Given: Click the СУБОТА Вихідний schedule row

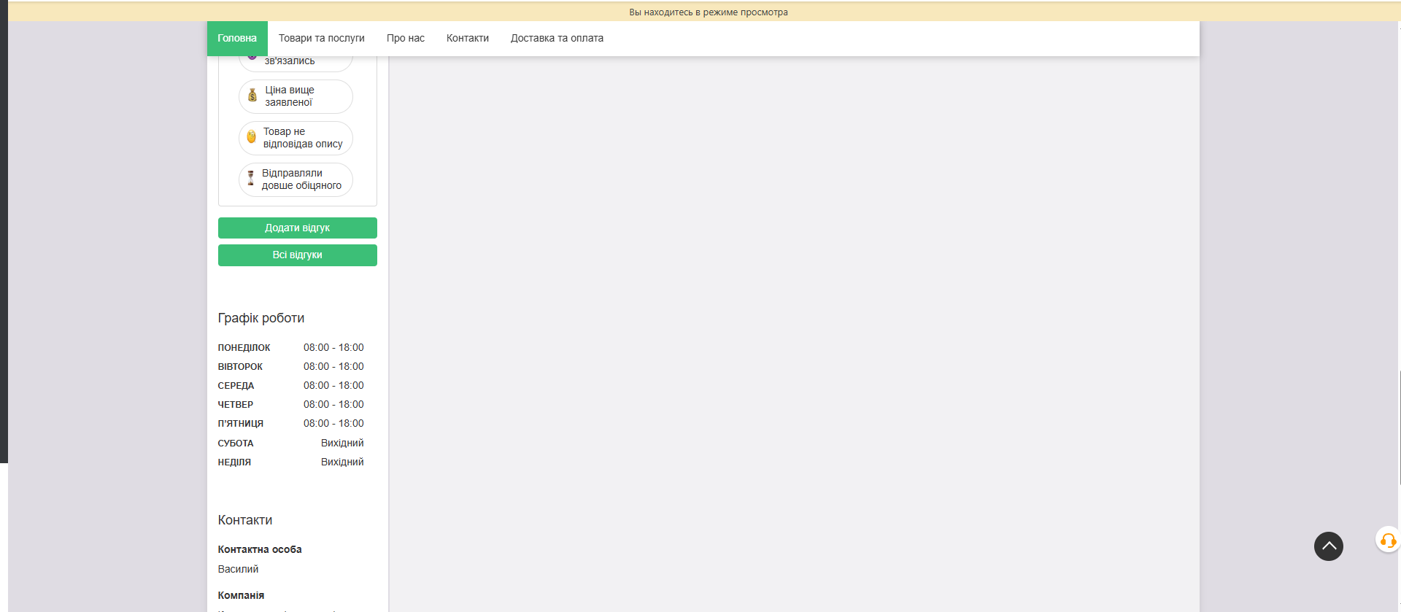Looking at the screenshot, I should pos(290,443).
